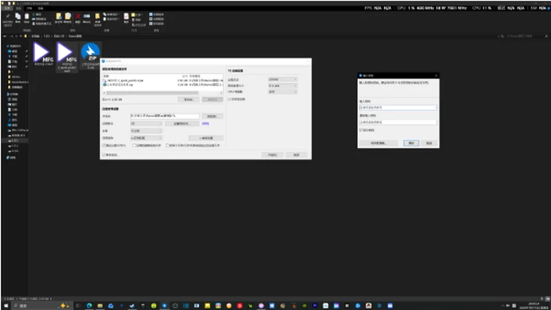
Task: Toggle the middle checkbox in compress dialog options row
Action: coord(134,145)
